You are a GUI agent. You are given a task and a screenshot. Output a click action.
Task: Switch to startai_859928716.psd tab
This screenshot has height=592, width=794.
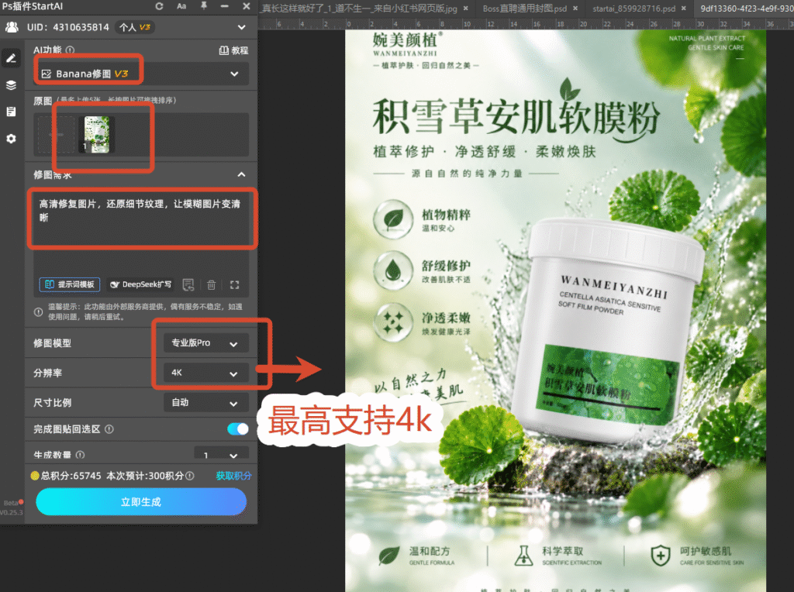click(x=634, y=9)
